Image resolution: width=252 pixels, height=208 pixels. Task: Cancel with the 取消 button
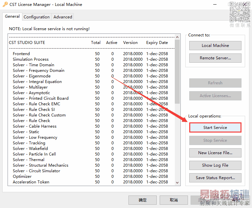174,200
